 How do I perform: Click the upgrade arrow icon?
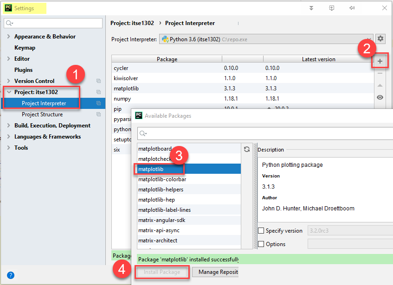(x=380, y=85)
